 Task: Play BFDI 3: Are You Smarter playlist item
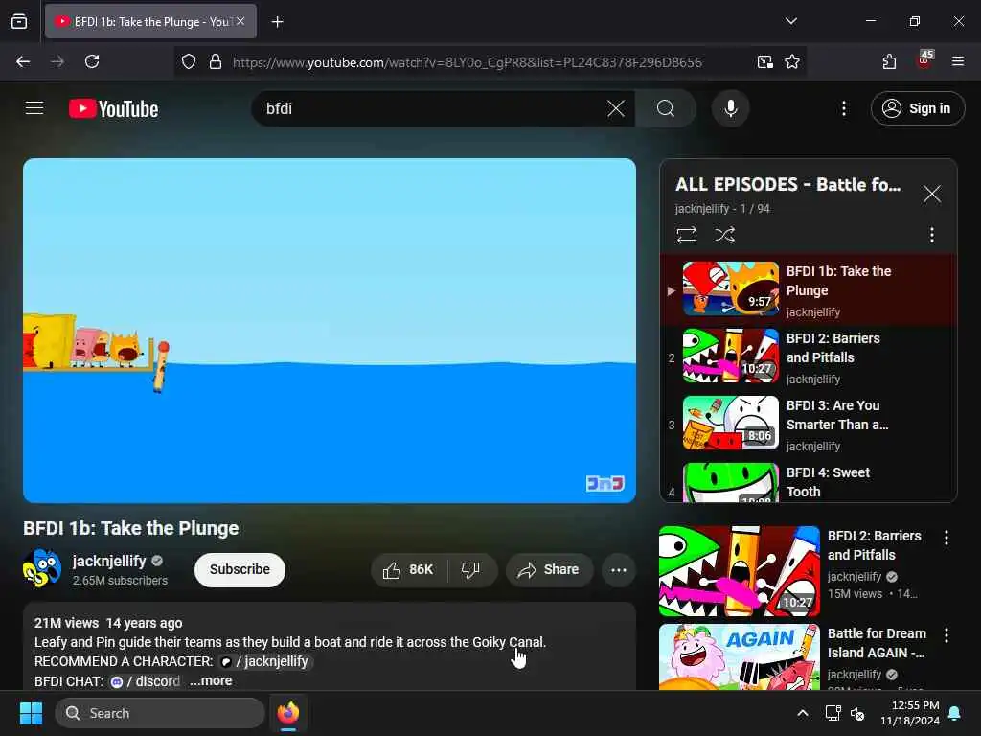coord(809,424)
